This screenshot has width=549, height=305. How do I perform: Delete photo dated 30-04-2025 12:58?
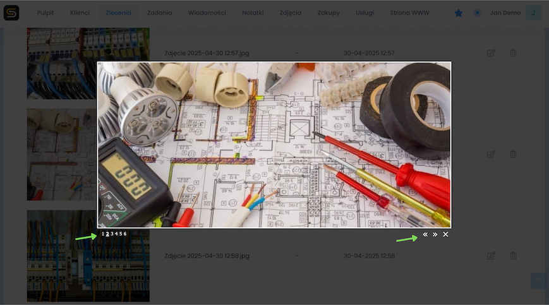point(513,256)
